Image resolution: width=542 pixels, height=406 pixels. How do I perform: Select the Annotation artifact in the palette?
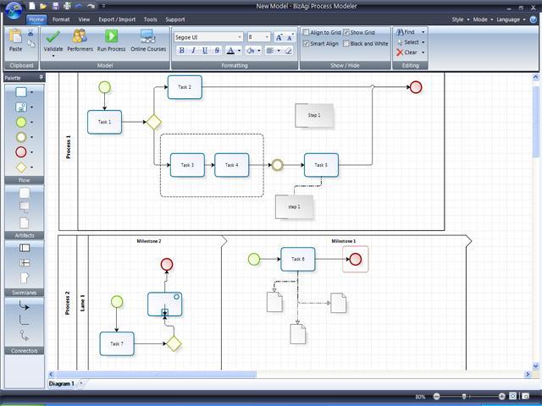(x=25, y=207)
